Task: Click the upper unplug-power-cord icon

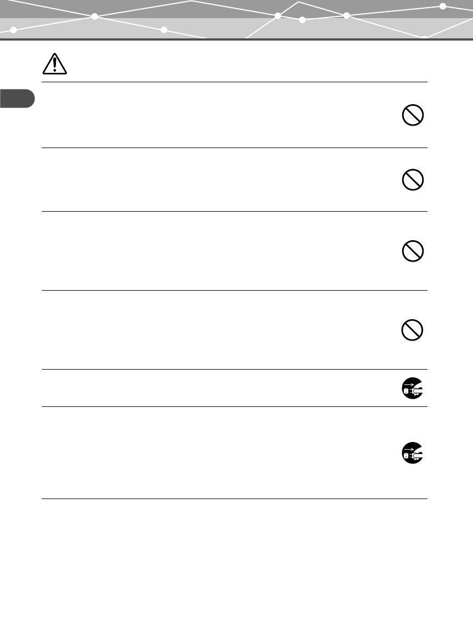Action: point(413,388)
